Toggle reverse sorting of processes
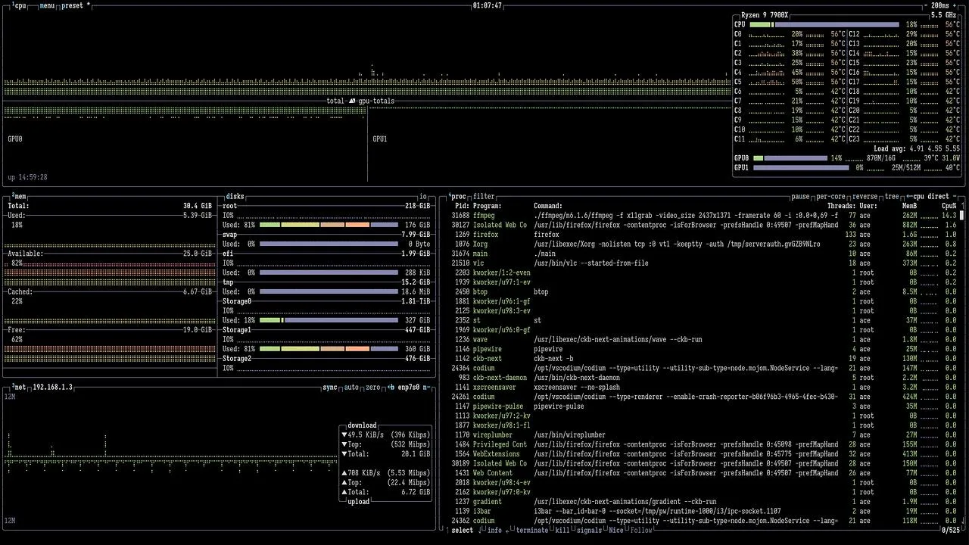The width and height of the screenshot is (969, 545). [865, 196]
